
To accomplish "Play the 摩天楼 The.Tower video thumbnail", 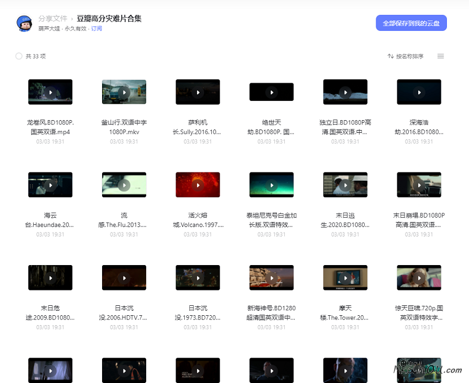I will pyautogui.click(x=345, y=278).
